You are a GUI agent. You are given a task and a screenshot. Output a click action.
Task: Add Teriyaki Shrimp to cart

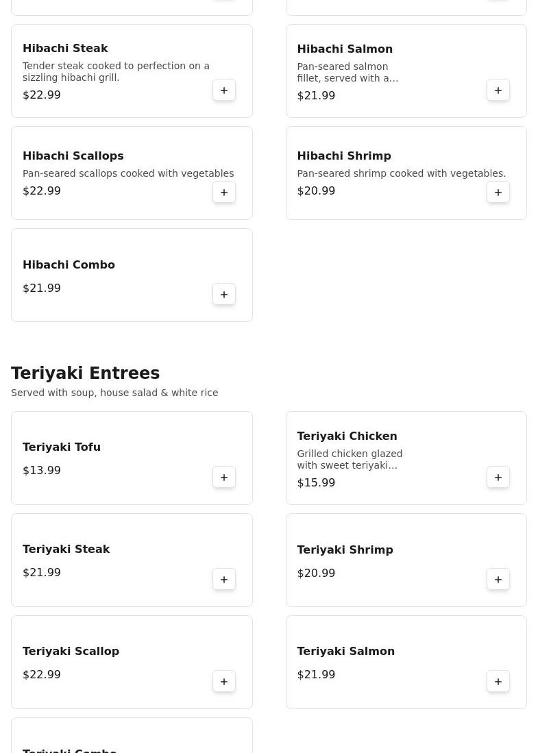(x=498, y=580)
